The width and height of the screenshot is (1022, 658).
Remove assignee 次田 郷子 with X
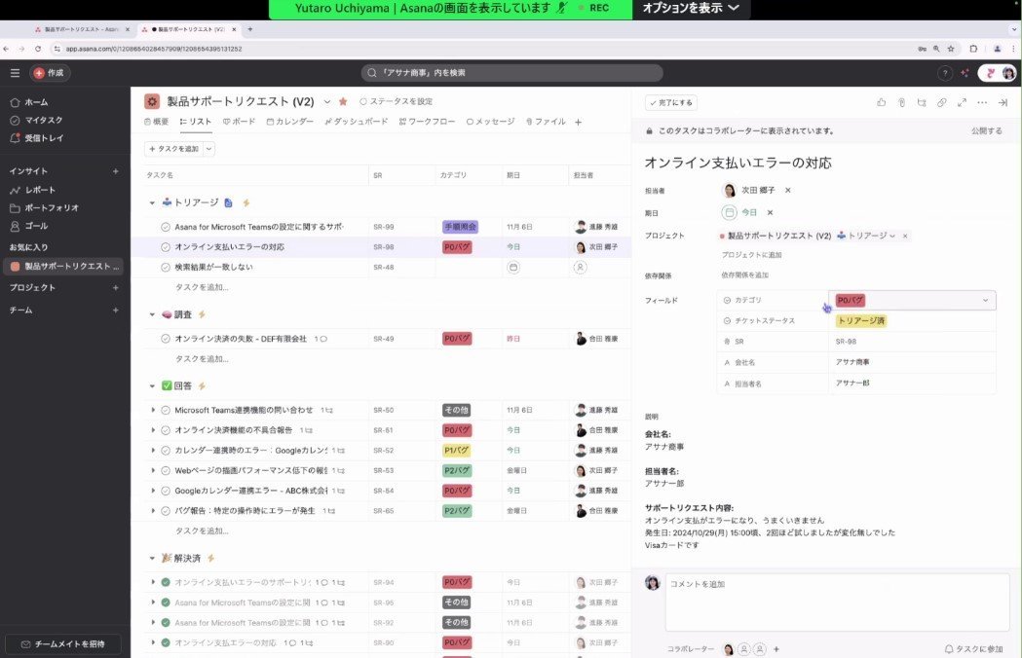click(x=788, y=190)
